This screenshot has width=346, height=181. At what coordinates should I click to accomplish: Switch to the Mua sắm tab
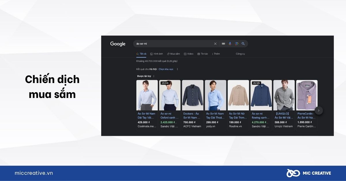(173, 54)
